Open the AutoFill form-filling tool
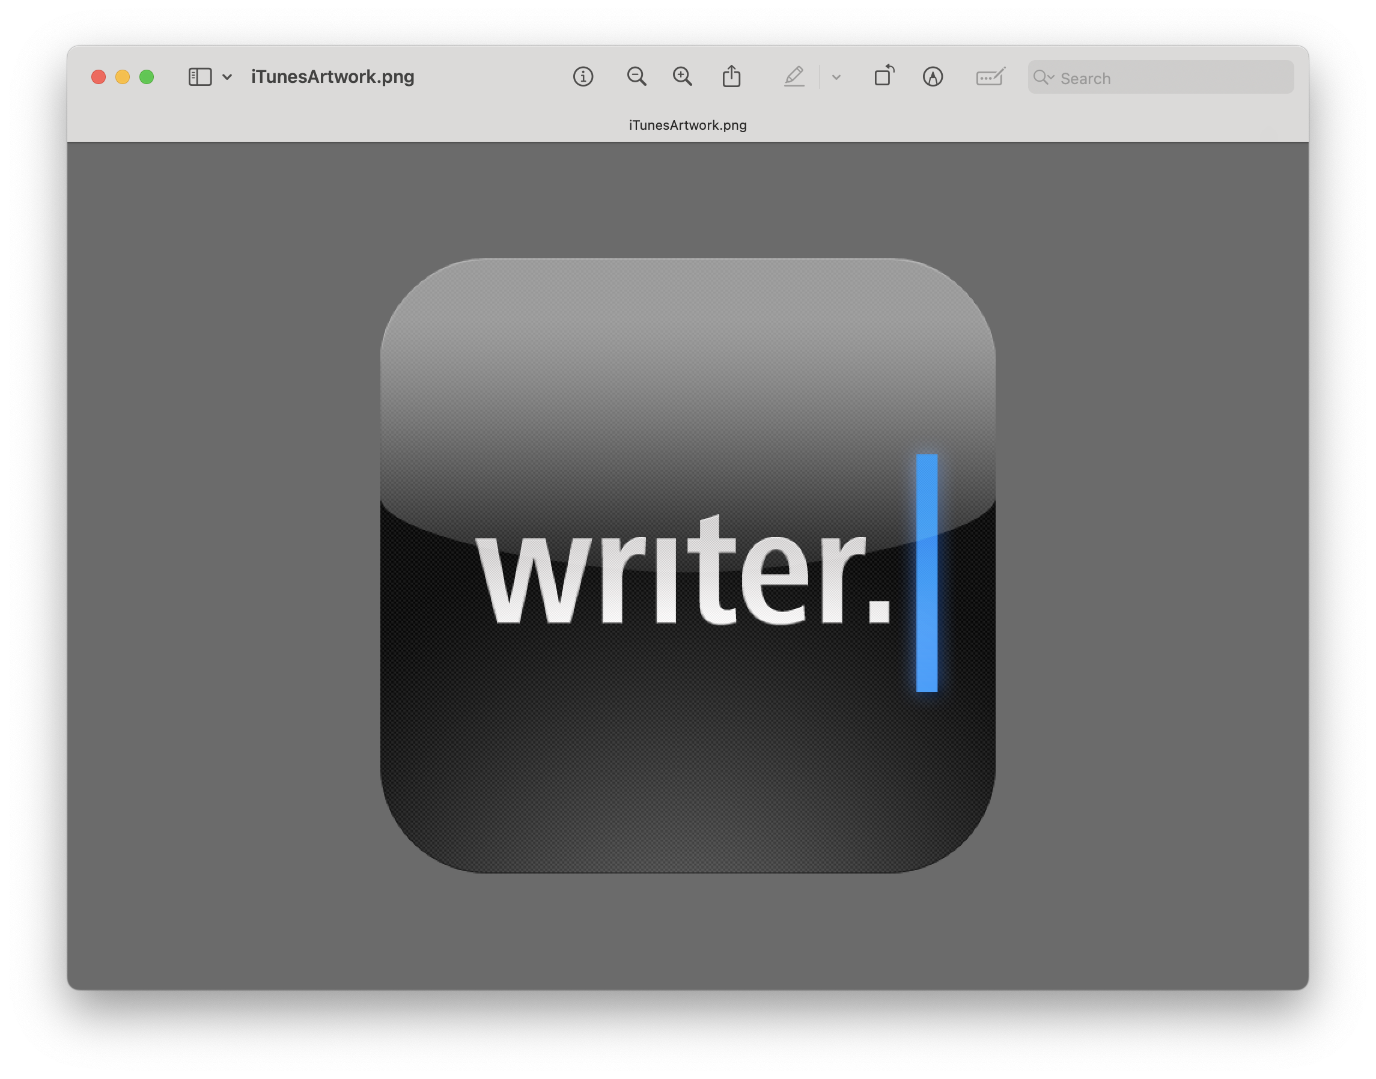1376x1079 pixels. tap(991, 78)
